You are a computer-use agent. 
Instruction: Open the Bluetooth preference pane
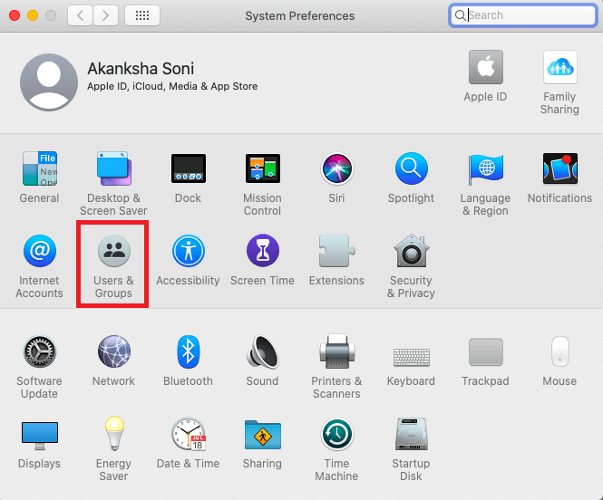(x=188, y=351)
